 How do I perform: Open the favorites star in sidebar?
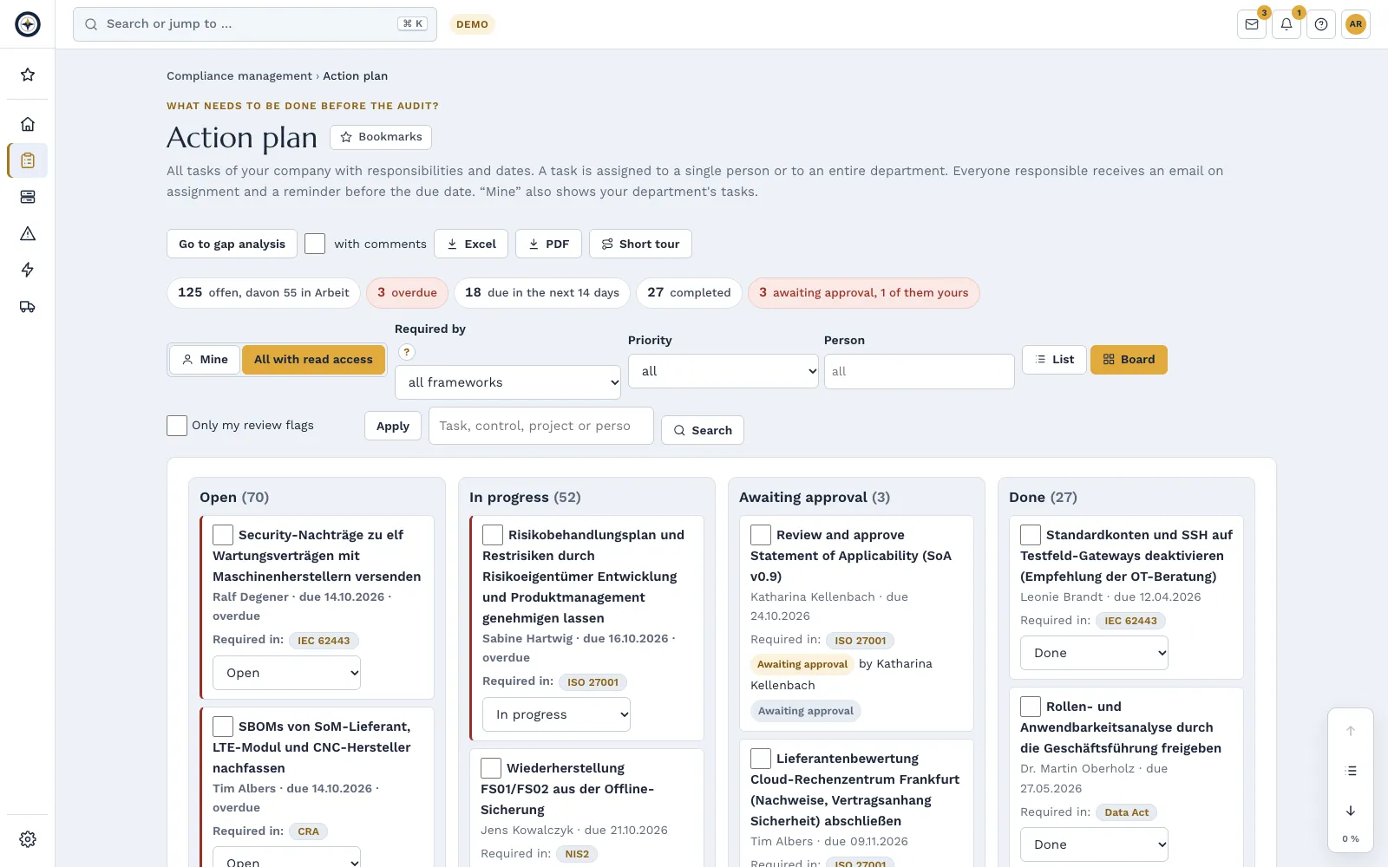(x=28, y=75)
